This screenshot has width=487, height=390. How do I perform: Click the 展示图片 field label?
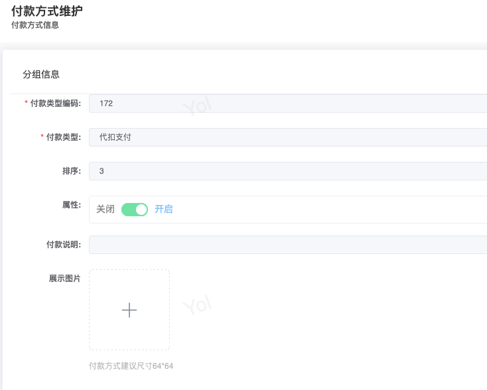pyautogui.click(x=65, y=279)
